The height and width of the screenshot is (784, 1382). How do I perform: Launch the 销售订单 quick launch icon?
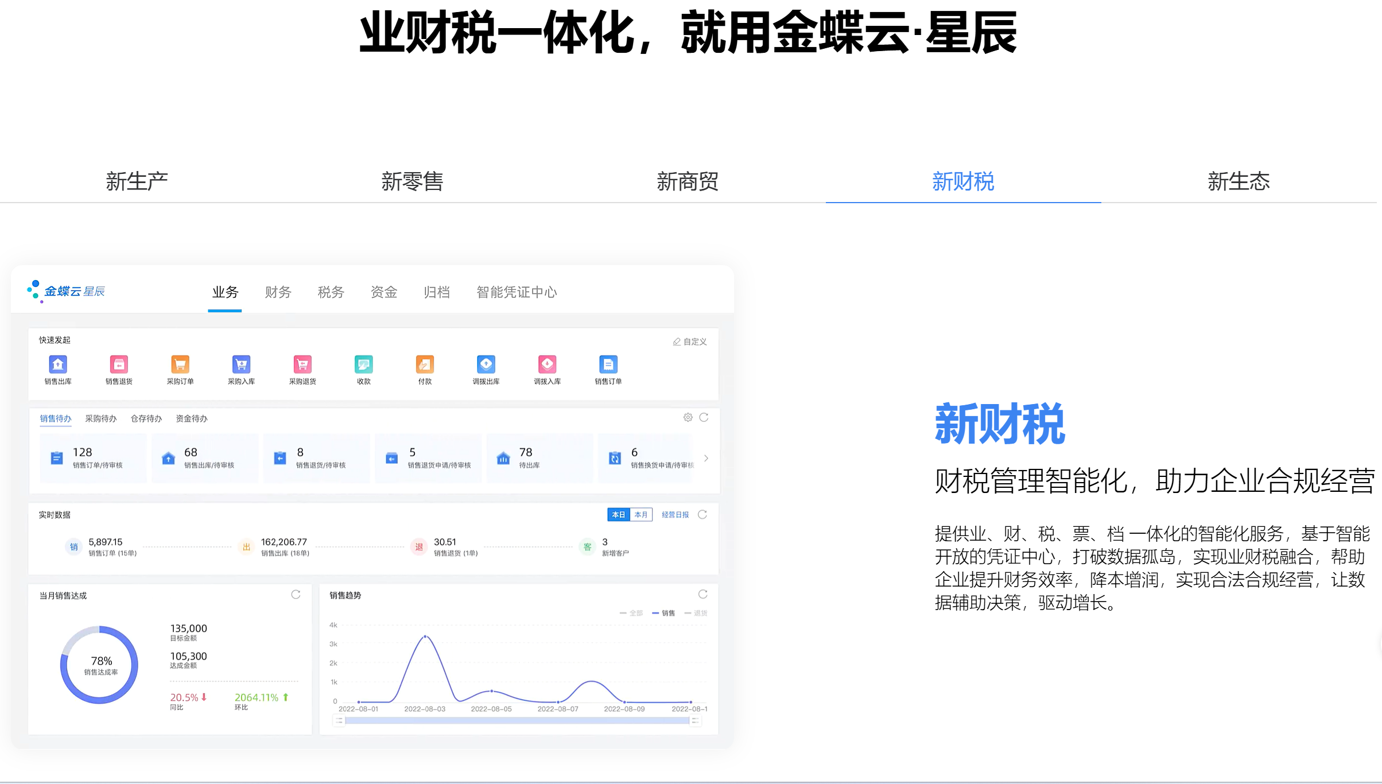[608, 364]
